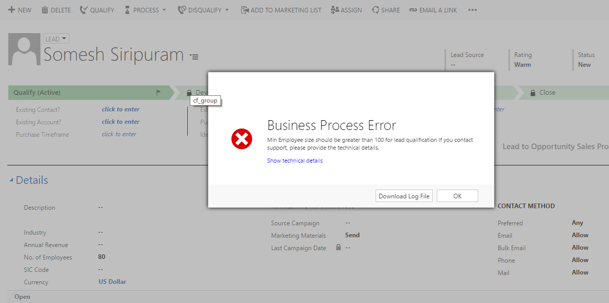Click the Preferred contact method value Any

(x=577, y=223)
